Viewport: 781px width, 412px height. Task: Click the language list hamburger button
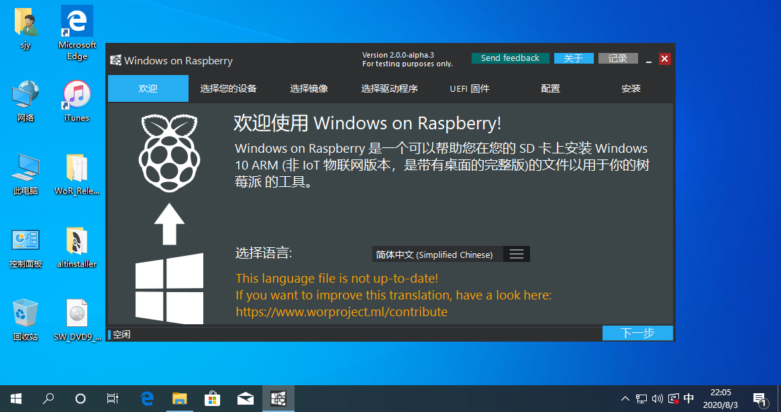[x=517, y=255]
